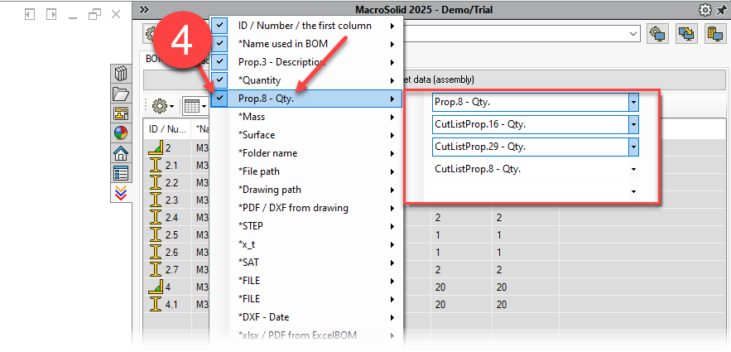Select the *DXF - Date menu item
The image size is (731, 352).
pos(306,317)
